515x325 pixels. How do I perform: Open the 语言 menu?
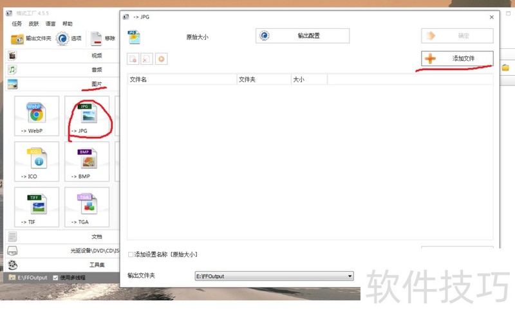pos(51,24)
